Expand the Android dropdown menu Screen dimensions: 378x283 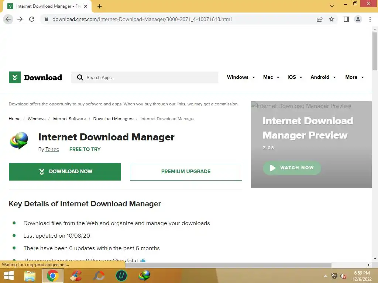[323, 77]
